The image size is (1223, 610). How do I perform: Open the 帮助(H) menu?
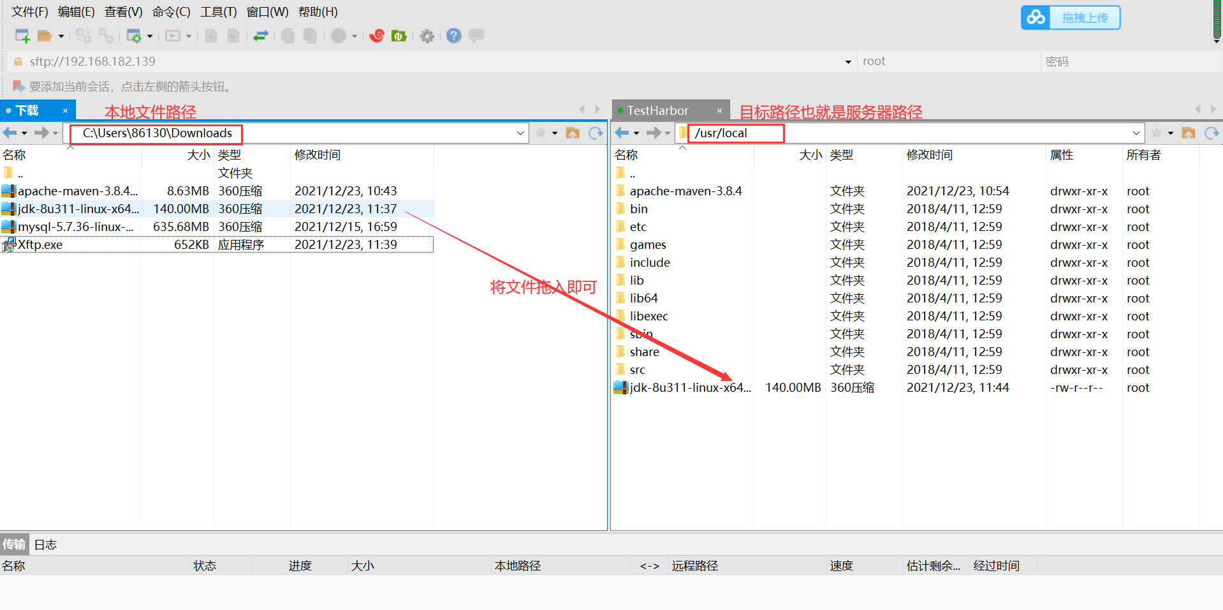(318, 11)
